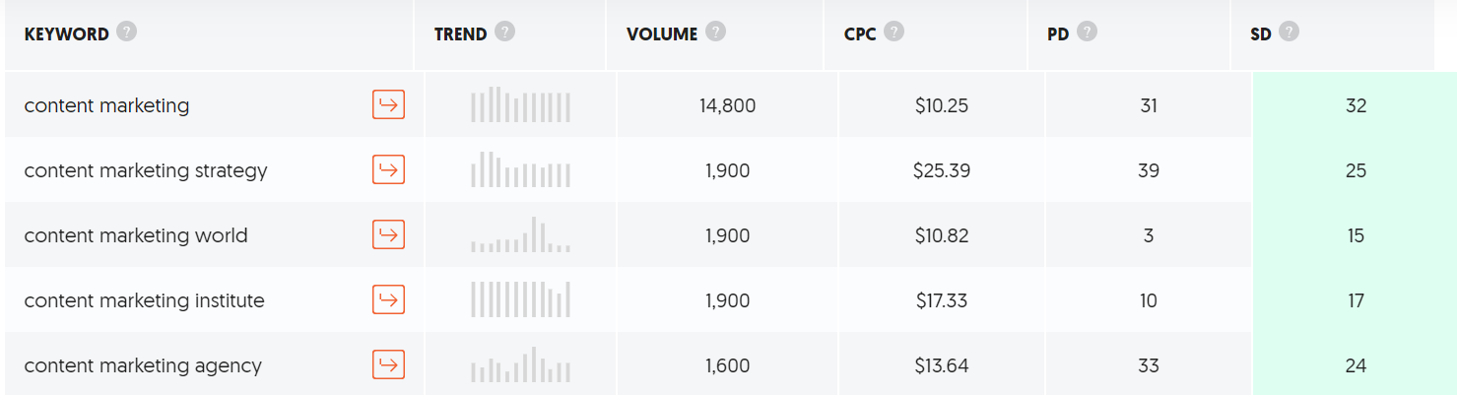Click help icon next to CPC header

894,33
